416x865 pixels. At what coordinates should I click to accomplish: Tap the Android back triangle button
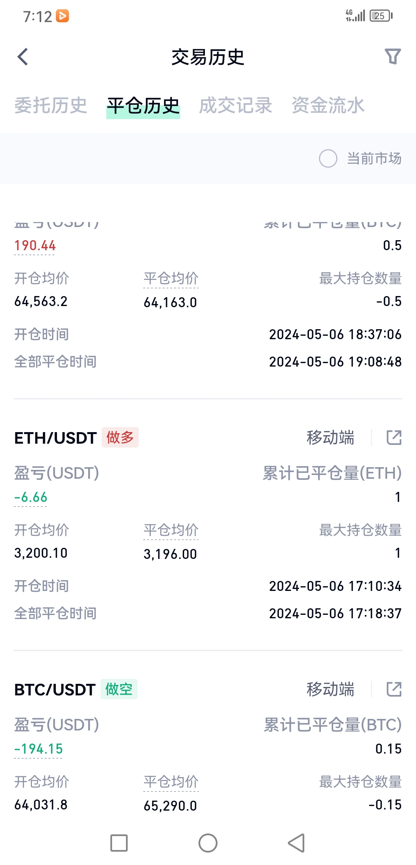tap(296, 843)
